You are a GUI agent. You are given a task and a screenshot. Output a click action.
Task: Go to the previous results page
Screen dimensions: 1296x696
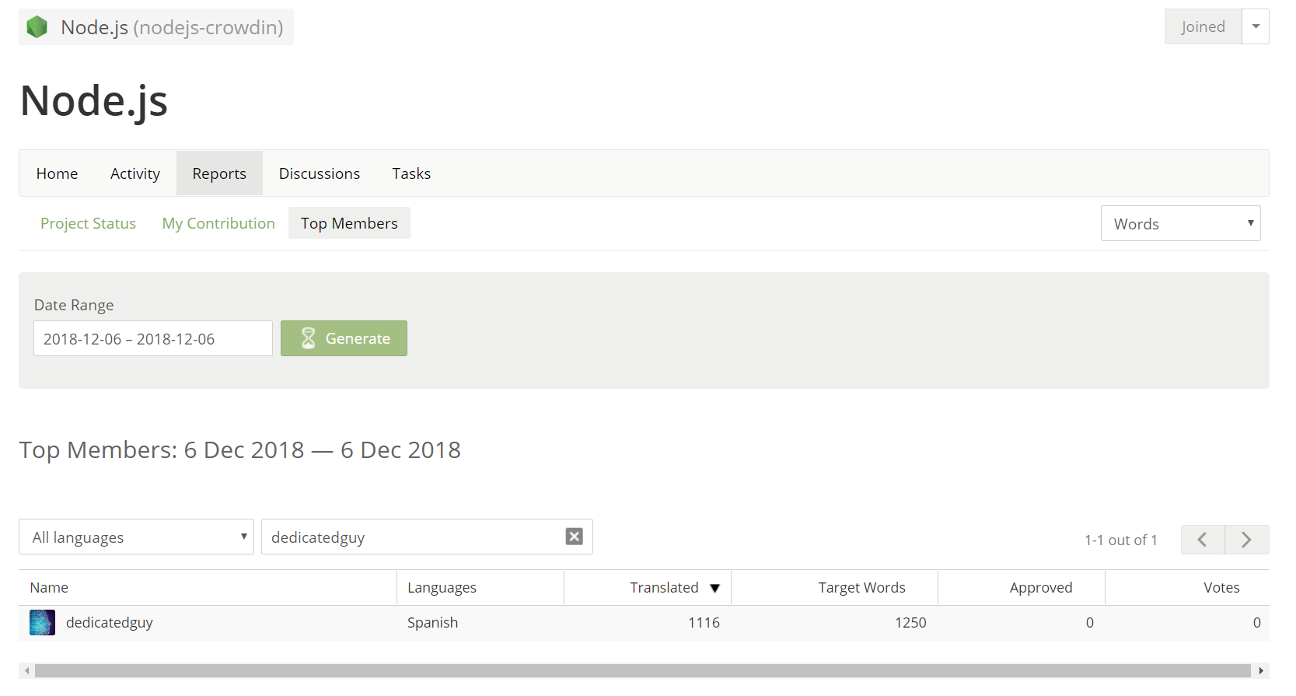pyautogui.click(x=1203, y=540)
